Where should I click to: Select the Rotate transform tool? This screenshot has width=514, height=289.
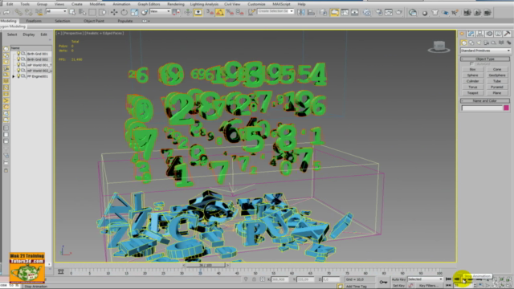pyautogui.click(x=124, y=13)
